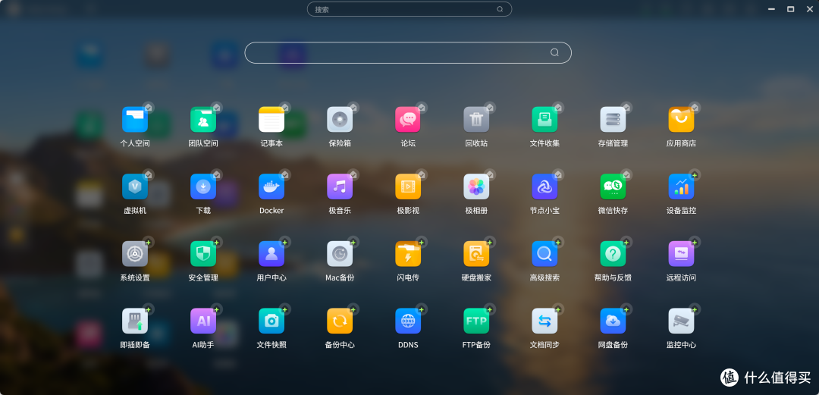Open the 论坛 forum app

(408, 120)
